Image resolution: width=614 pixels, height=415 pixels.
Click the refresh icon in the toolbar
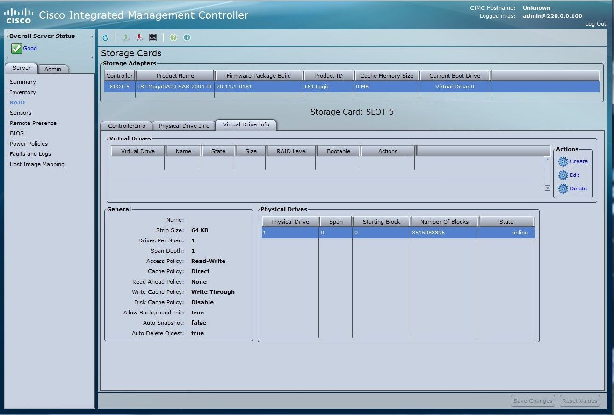tap(105, 38)
